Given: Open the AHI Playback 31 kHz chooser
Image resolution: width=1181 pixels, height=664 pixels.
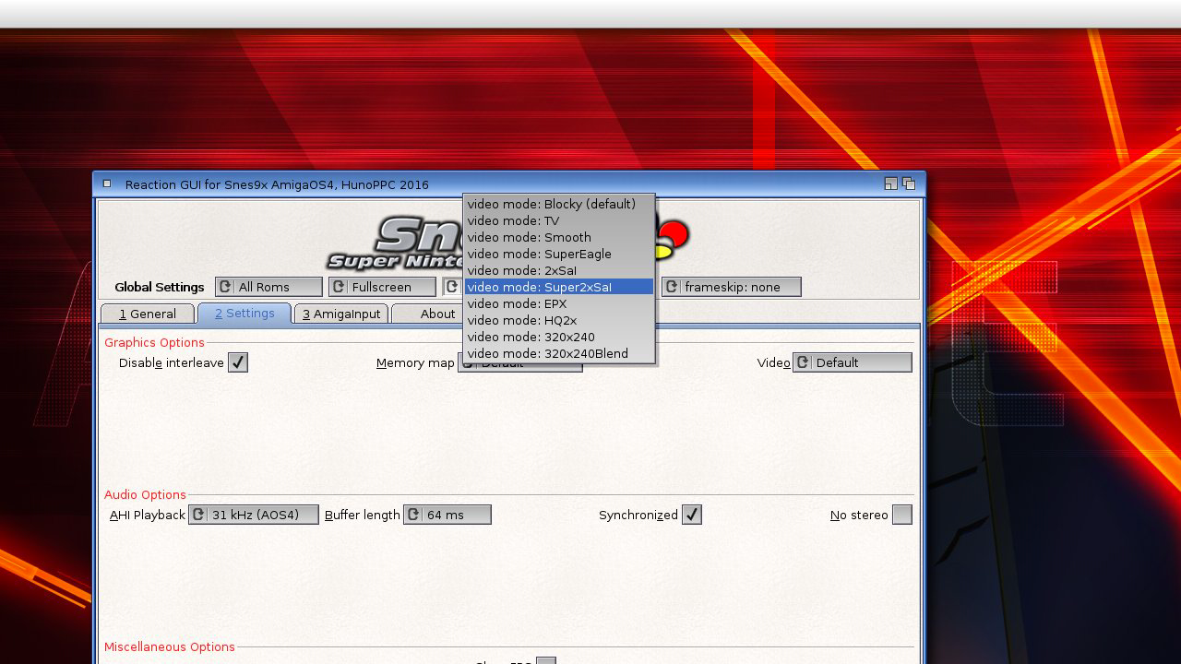Looking at the screenshot, I should [x=254, y=515].
